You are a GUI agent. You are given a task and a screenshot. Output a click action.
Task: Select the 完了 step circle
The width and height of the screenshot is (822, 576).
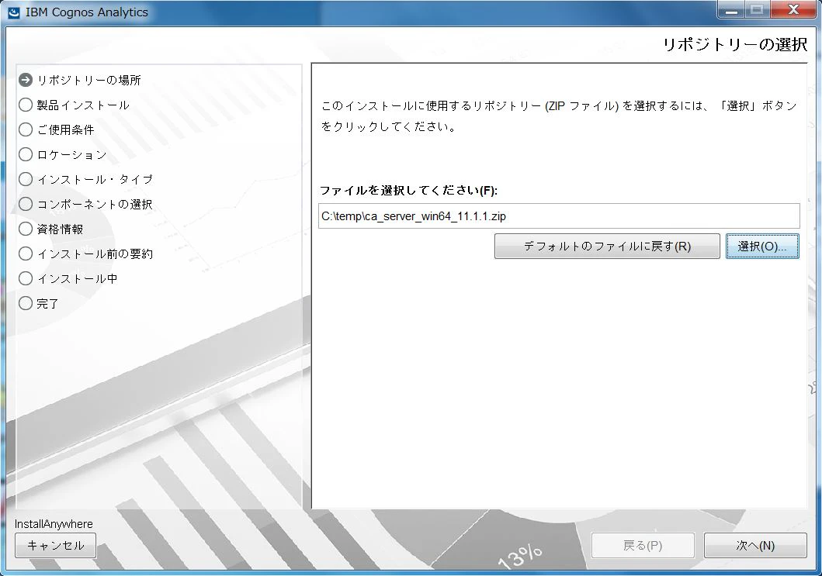[x=26, y=303]
